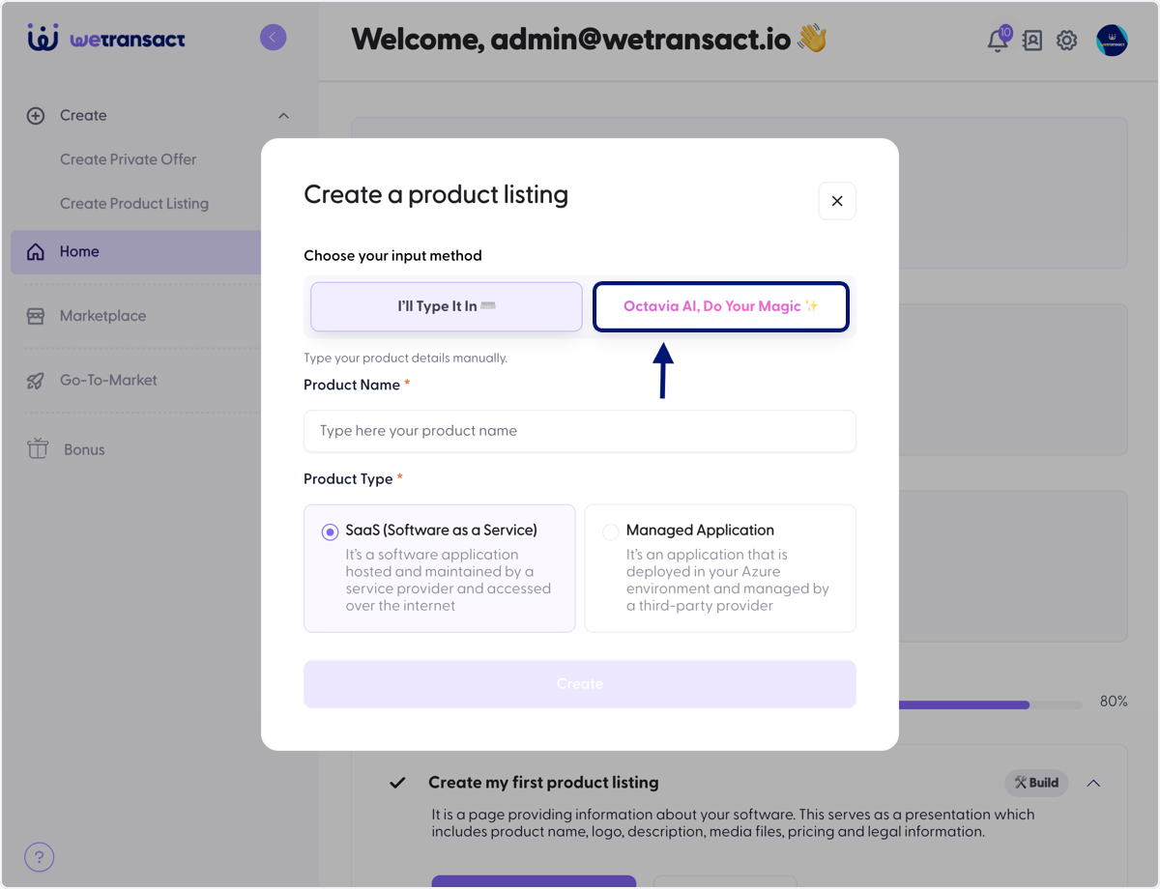This screenshot has width=1160, height=889.
Task: Collapse the Create menu chevron
Action: [283, 116]
